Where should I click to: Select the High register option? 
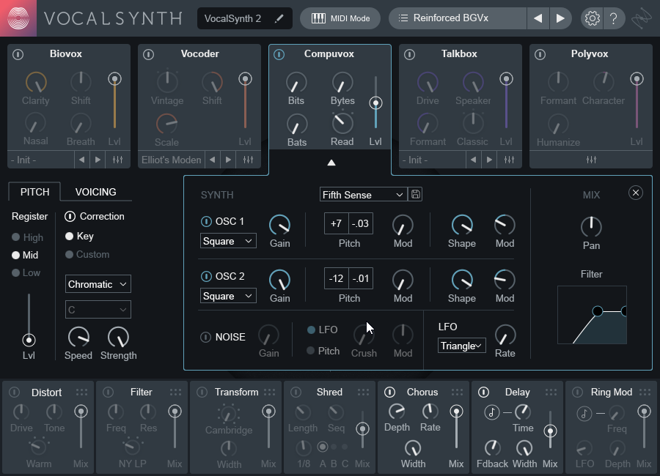click(28, 237)
